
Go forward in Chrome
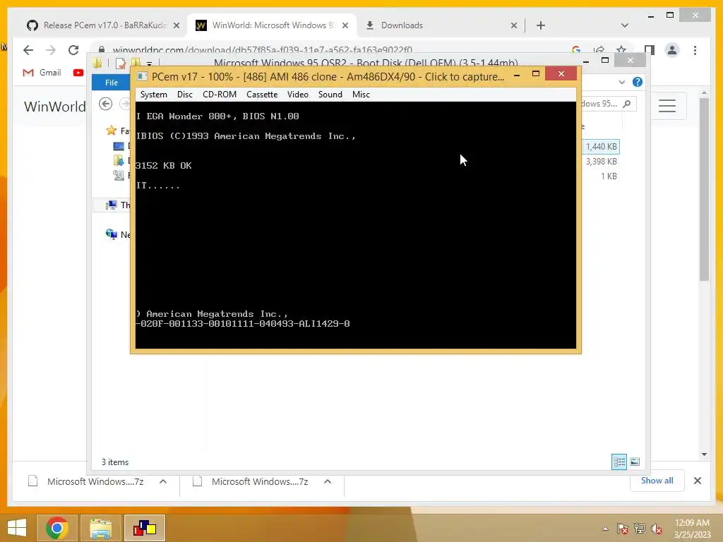(51, 50)
